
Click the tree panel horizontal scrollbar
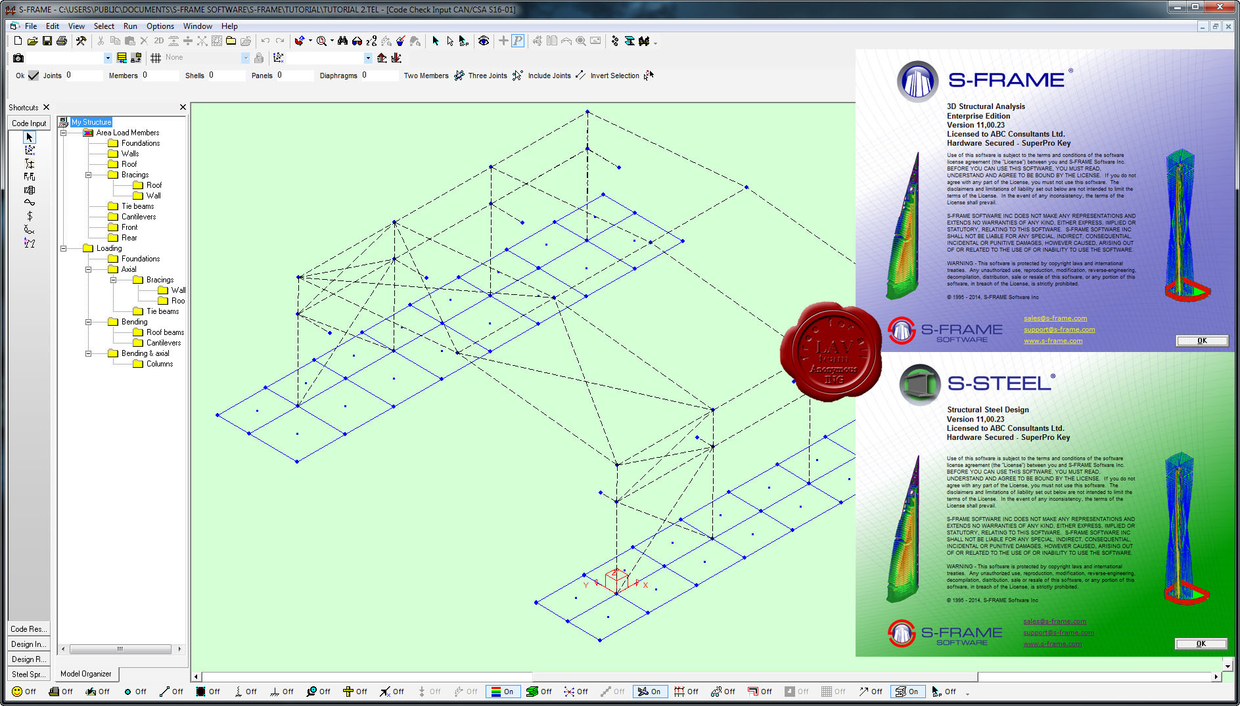(x=121, y=649)
